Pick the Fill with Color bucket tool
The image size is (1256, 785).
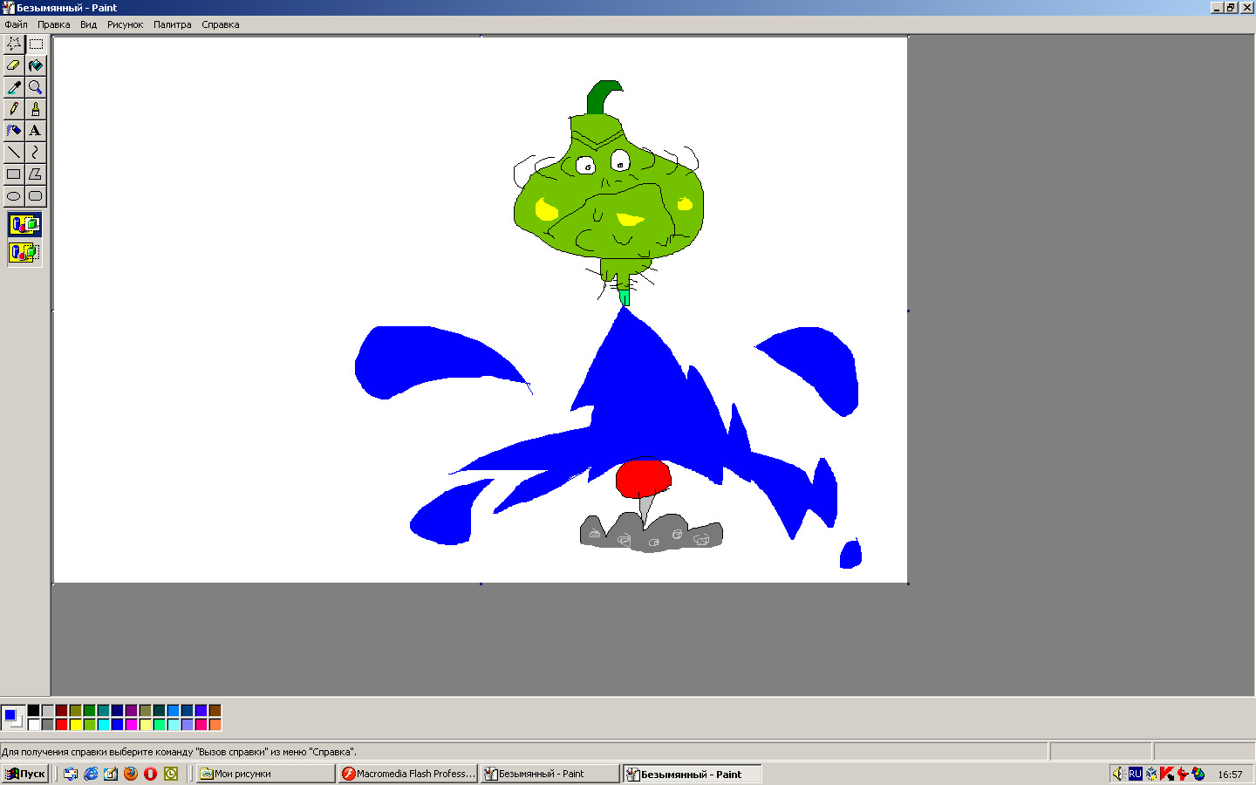point(35,65)
